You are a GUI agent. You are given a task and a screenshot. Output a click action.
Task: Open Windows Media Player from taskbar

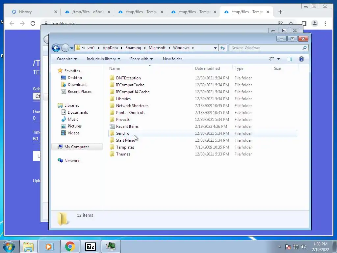click(49, 246)
